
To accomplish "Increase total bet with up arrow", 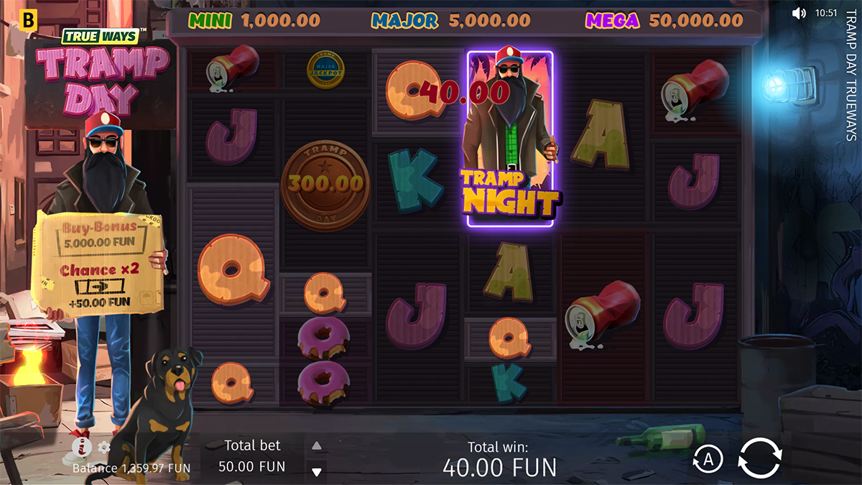I will pyautogui.click(x=316, y=446).
